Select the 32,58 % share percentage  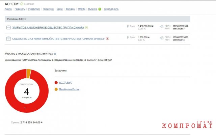point(142,29)
